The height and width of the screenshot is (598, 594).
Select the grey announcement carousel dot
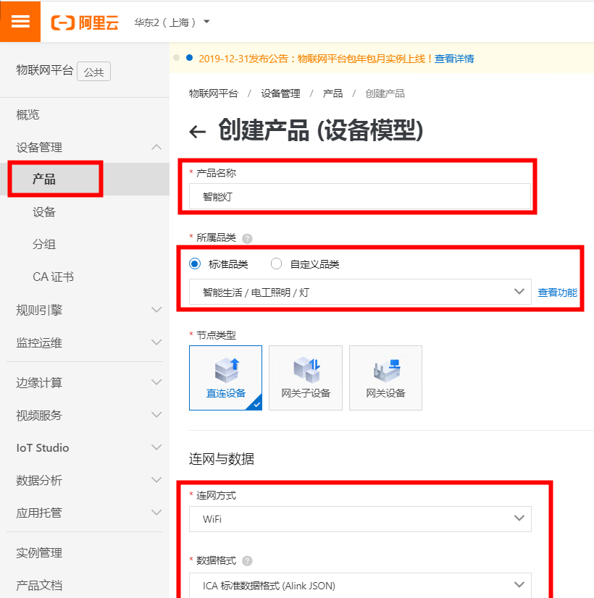(x=176, y=58)
